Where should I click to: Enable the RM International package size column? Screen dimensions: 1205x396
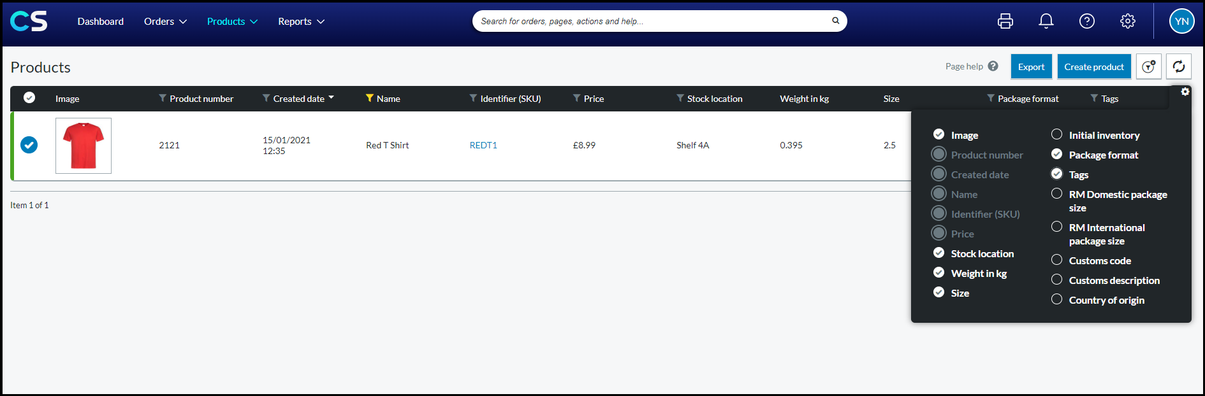(x=1056, y=227)
